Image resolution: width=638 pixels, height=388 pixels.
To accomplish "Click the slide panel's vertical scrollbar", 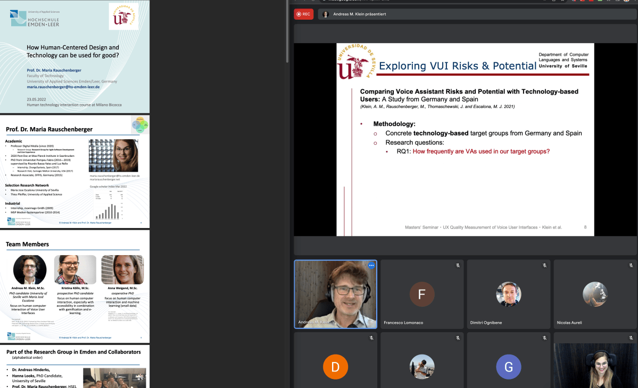I will pos(287,32).
